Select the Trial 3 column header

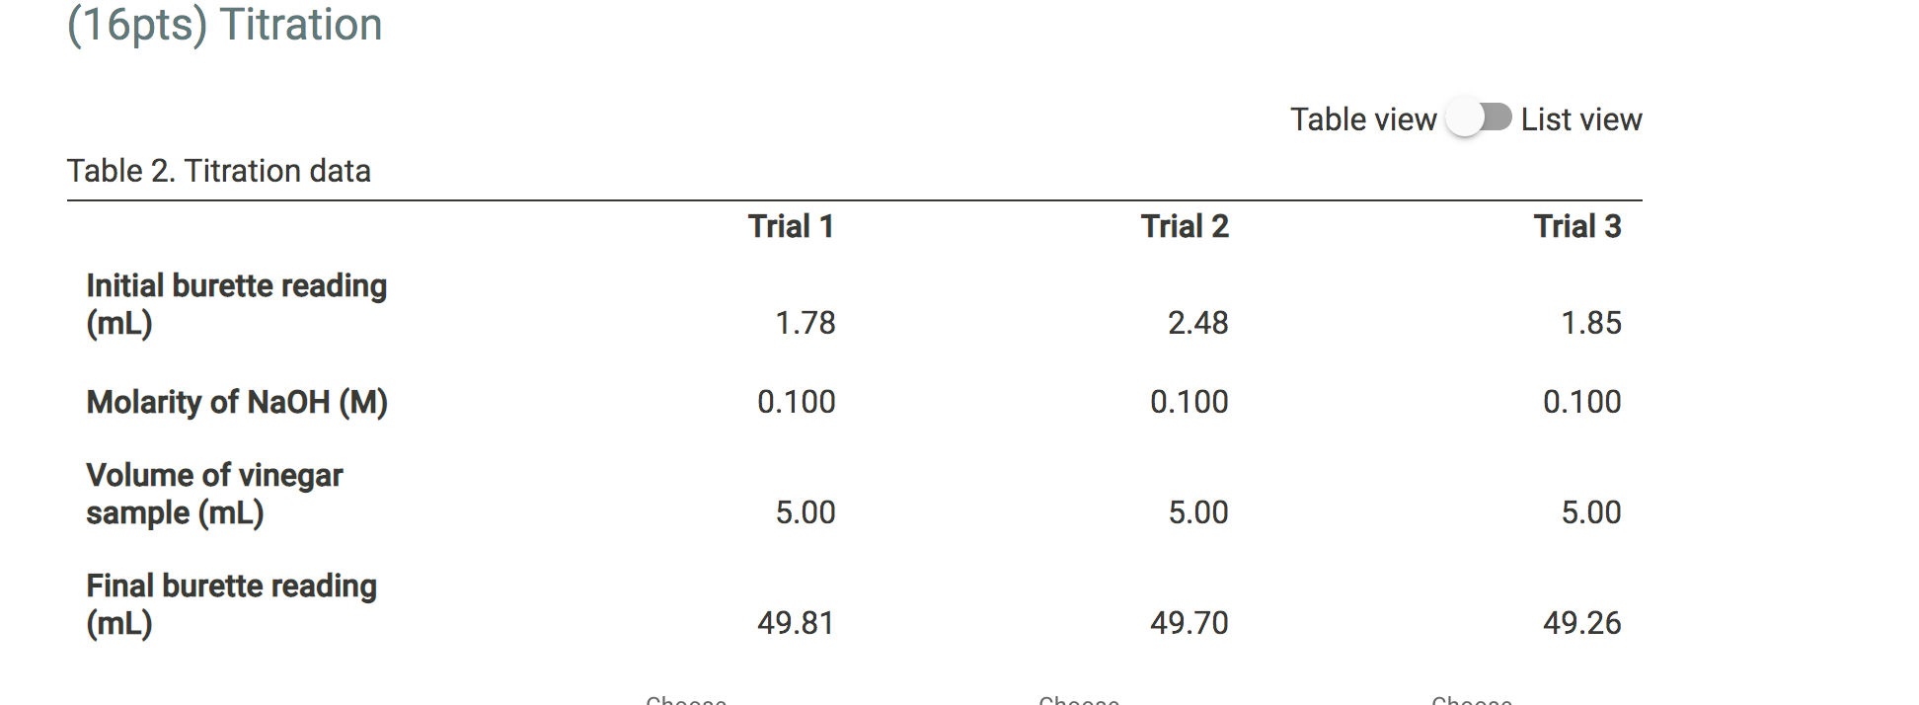click(x=1577, y=226)
